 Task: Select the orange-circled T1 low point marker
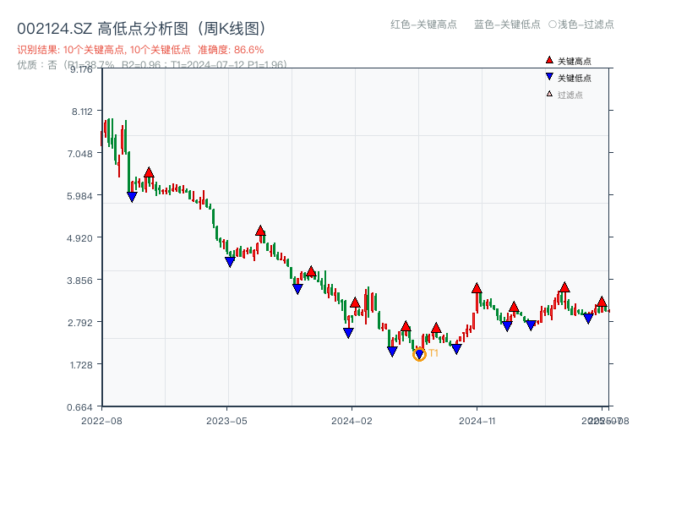(419, 354)
